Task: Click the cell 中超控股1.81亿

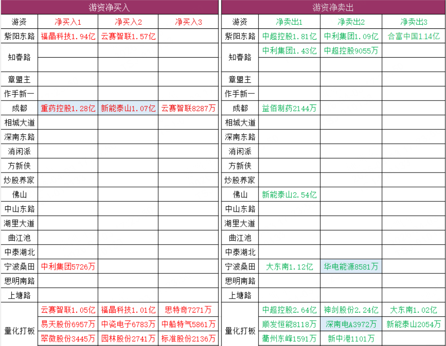Action: [x=289, y=36]
